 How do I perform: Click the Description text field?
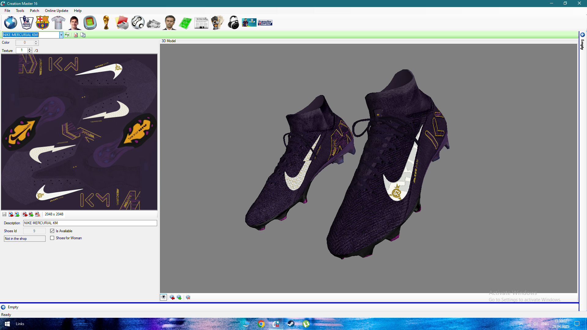click(x=90, y=223)
